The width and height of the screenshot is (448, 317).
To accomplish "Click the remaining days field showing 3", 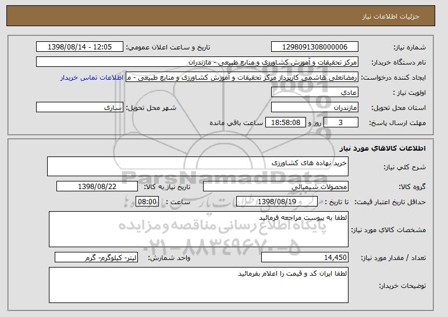I will coord(340,123).
